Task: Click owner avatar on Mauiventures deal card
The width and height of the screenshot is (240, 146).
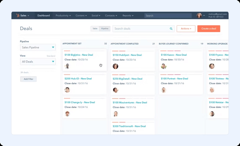Action: [x=115, y=114]
